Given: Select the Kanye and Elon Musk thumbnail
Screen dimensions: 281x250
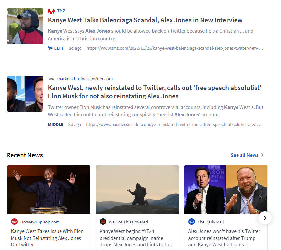Looking at the screenshot, I should [25, 94].
